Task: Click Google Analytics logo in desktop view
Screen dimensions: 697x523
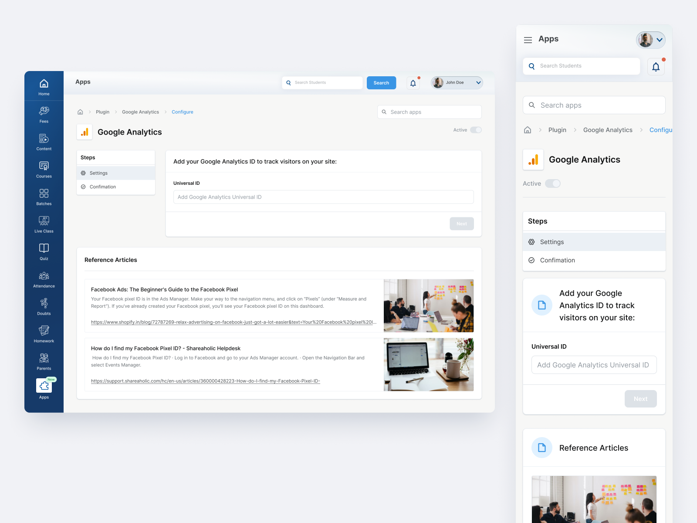Action: pos(85,132)
